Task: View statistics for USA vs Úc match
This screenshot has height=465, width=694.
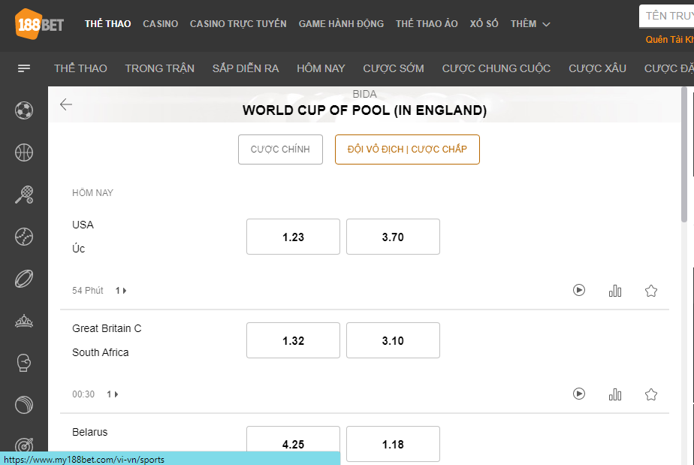Action: click(x=615, y=290)
